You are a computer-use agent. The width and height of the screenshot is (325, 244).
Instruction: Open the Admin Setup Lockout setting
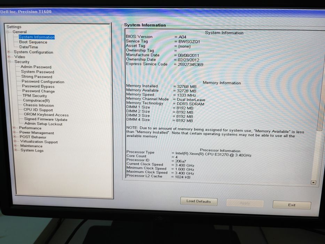pos(43,124)
